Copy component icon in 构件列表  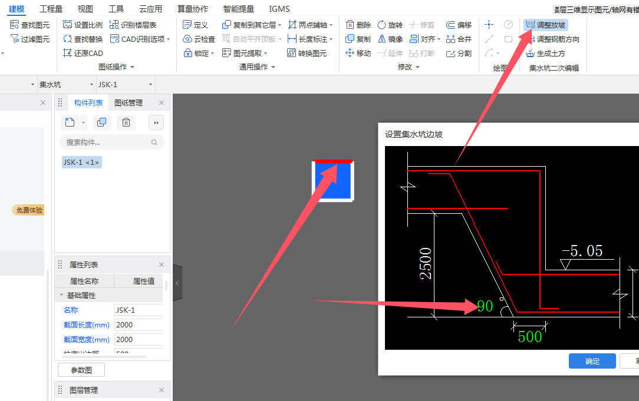(101, 122)
